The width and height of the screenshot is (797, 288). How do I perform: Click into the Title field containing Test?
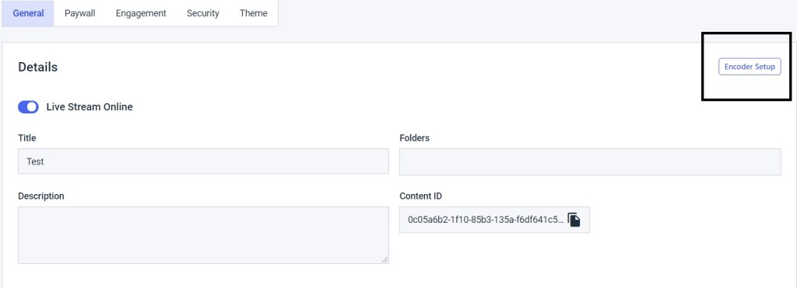(203, 161)
